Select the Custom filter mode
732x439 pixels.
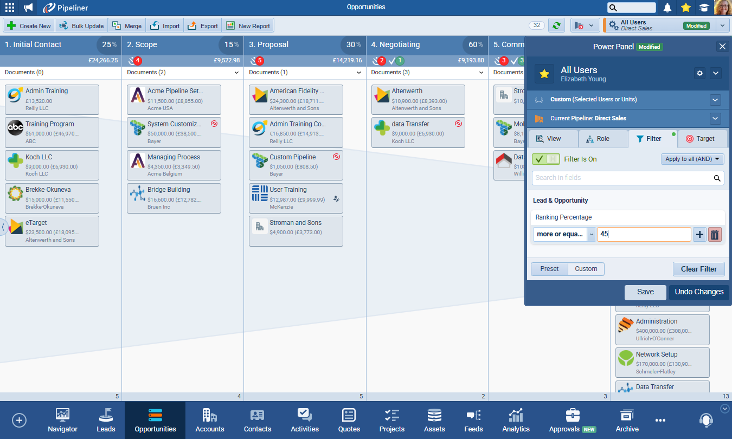click(x=586, y=269)
